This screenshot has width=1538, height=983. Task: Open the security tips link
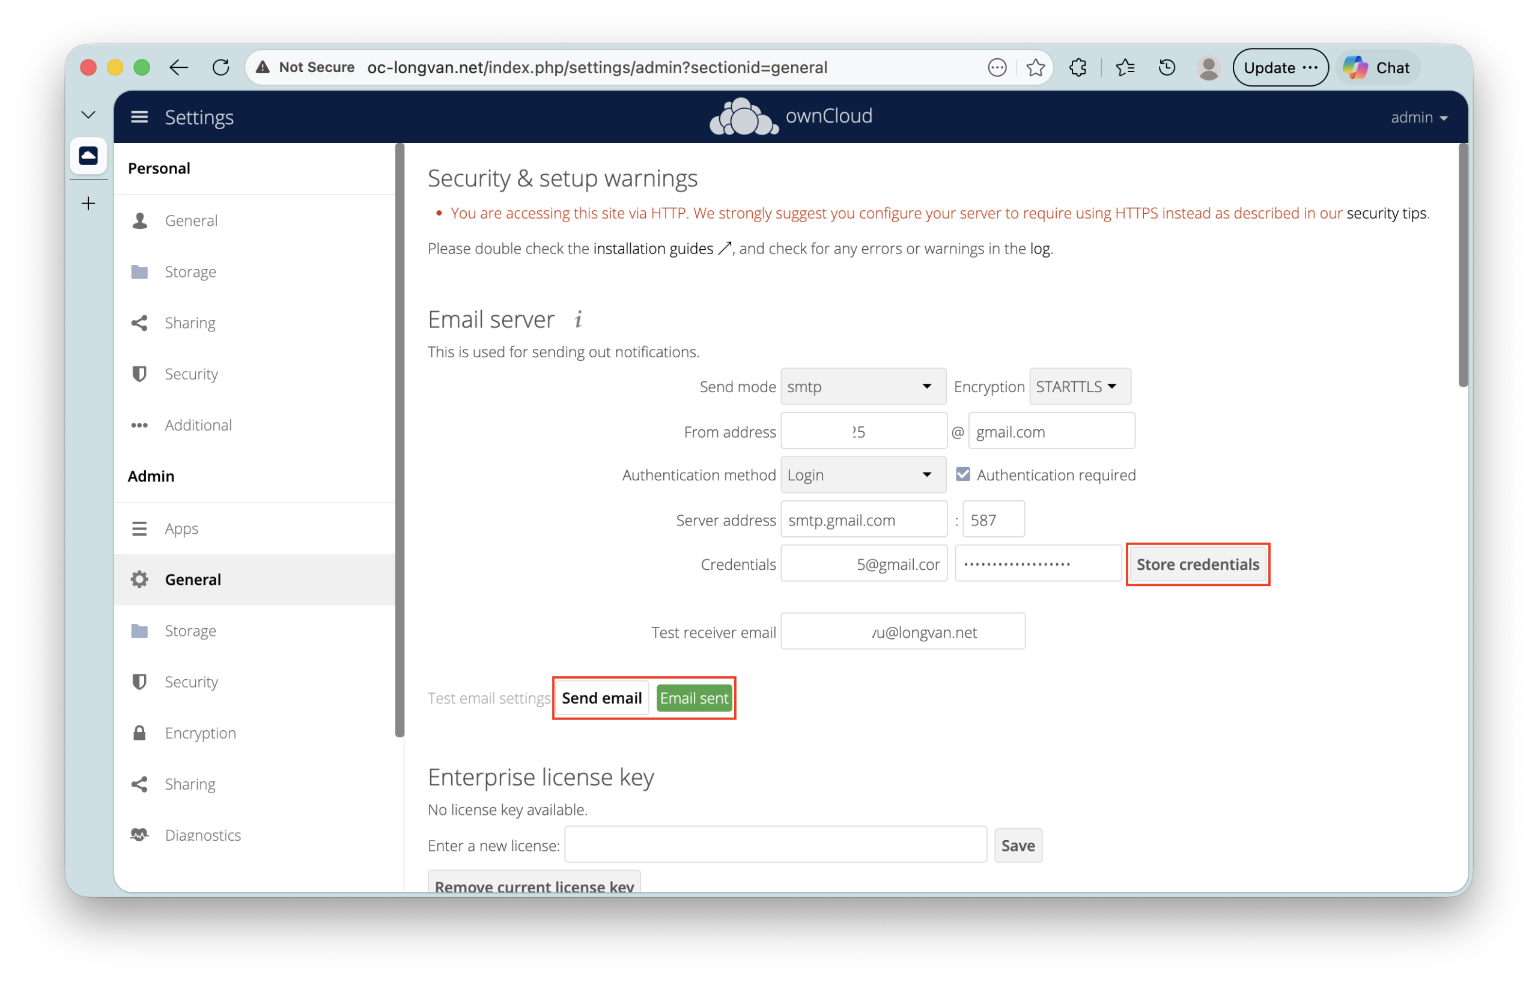tap(1386, 213)
